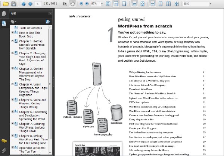Click 'Download WordPress' contents entry
Viewport: 224px width, 156px height.
(x=140, y=90)
